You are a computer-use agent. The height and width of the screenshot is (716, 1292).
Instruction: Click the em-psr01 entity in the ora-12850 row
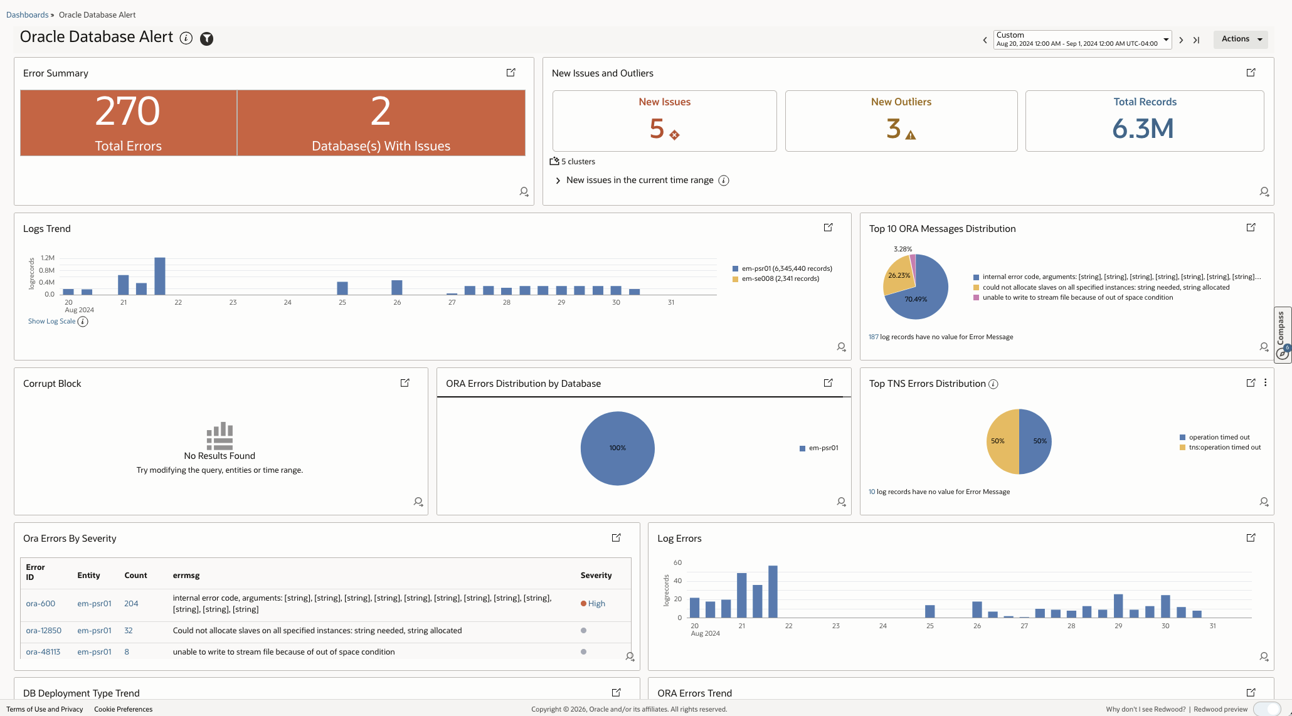94,630
